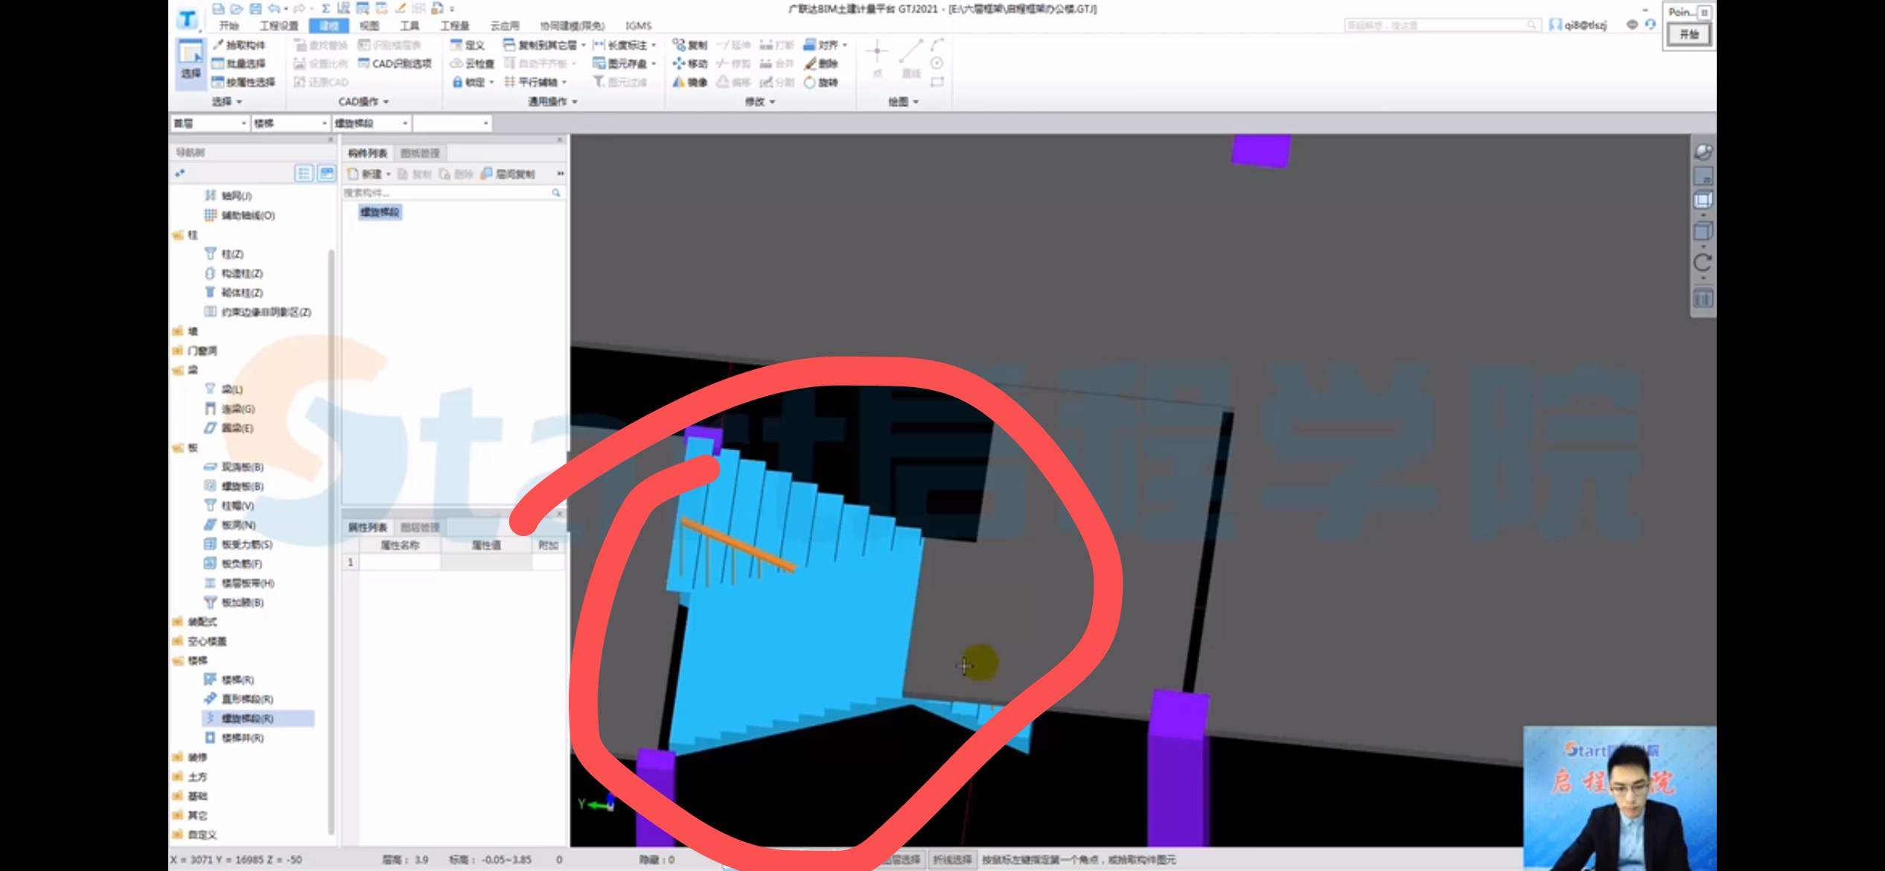Switch to the 工程设置 ribbon tab
1885x871 pixels.
278,25
